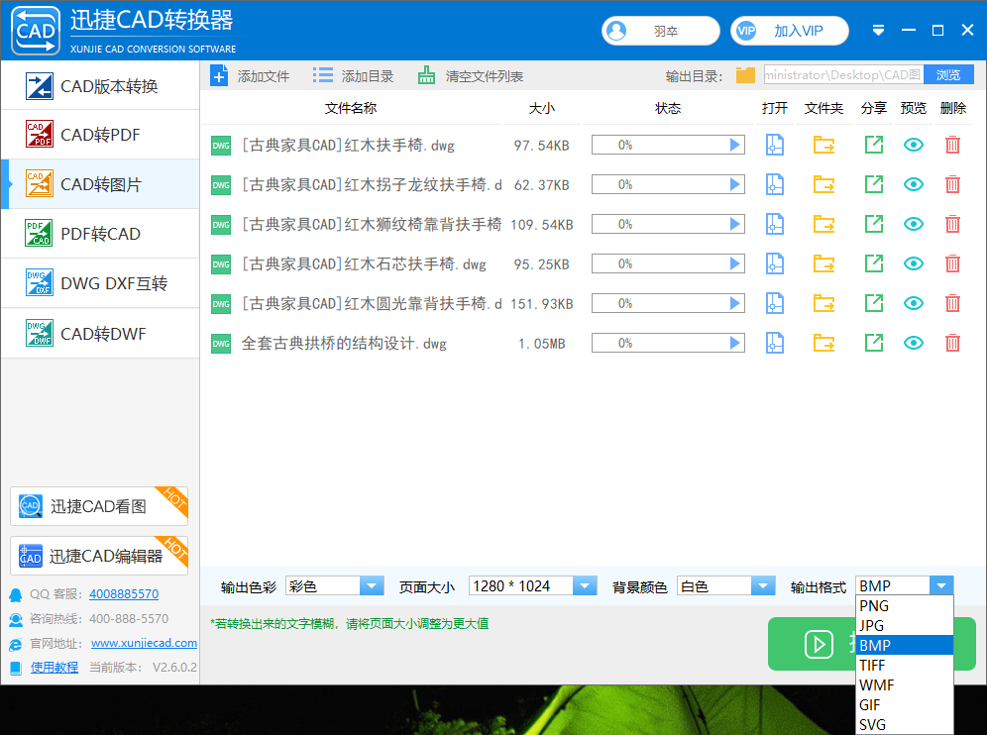Click 添加文件 to add files
Viewport: 987px width, 735px height.
click(x=250, y=77)
